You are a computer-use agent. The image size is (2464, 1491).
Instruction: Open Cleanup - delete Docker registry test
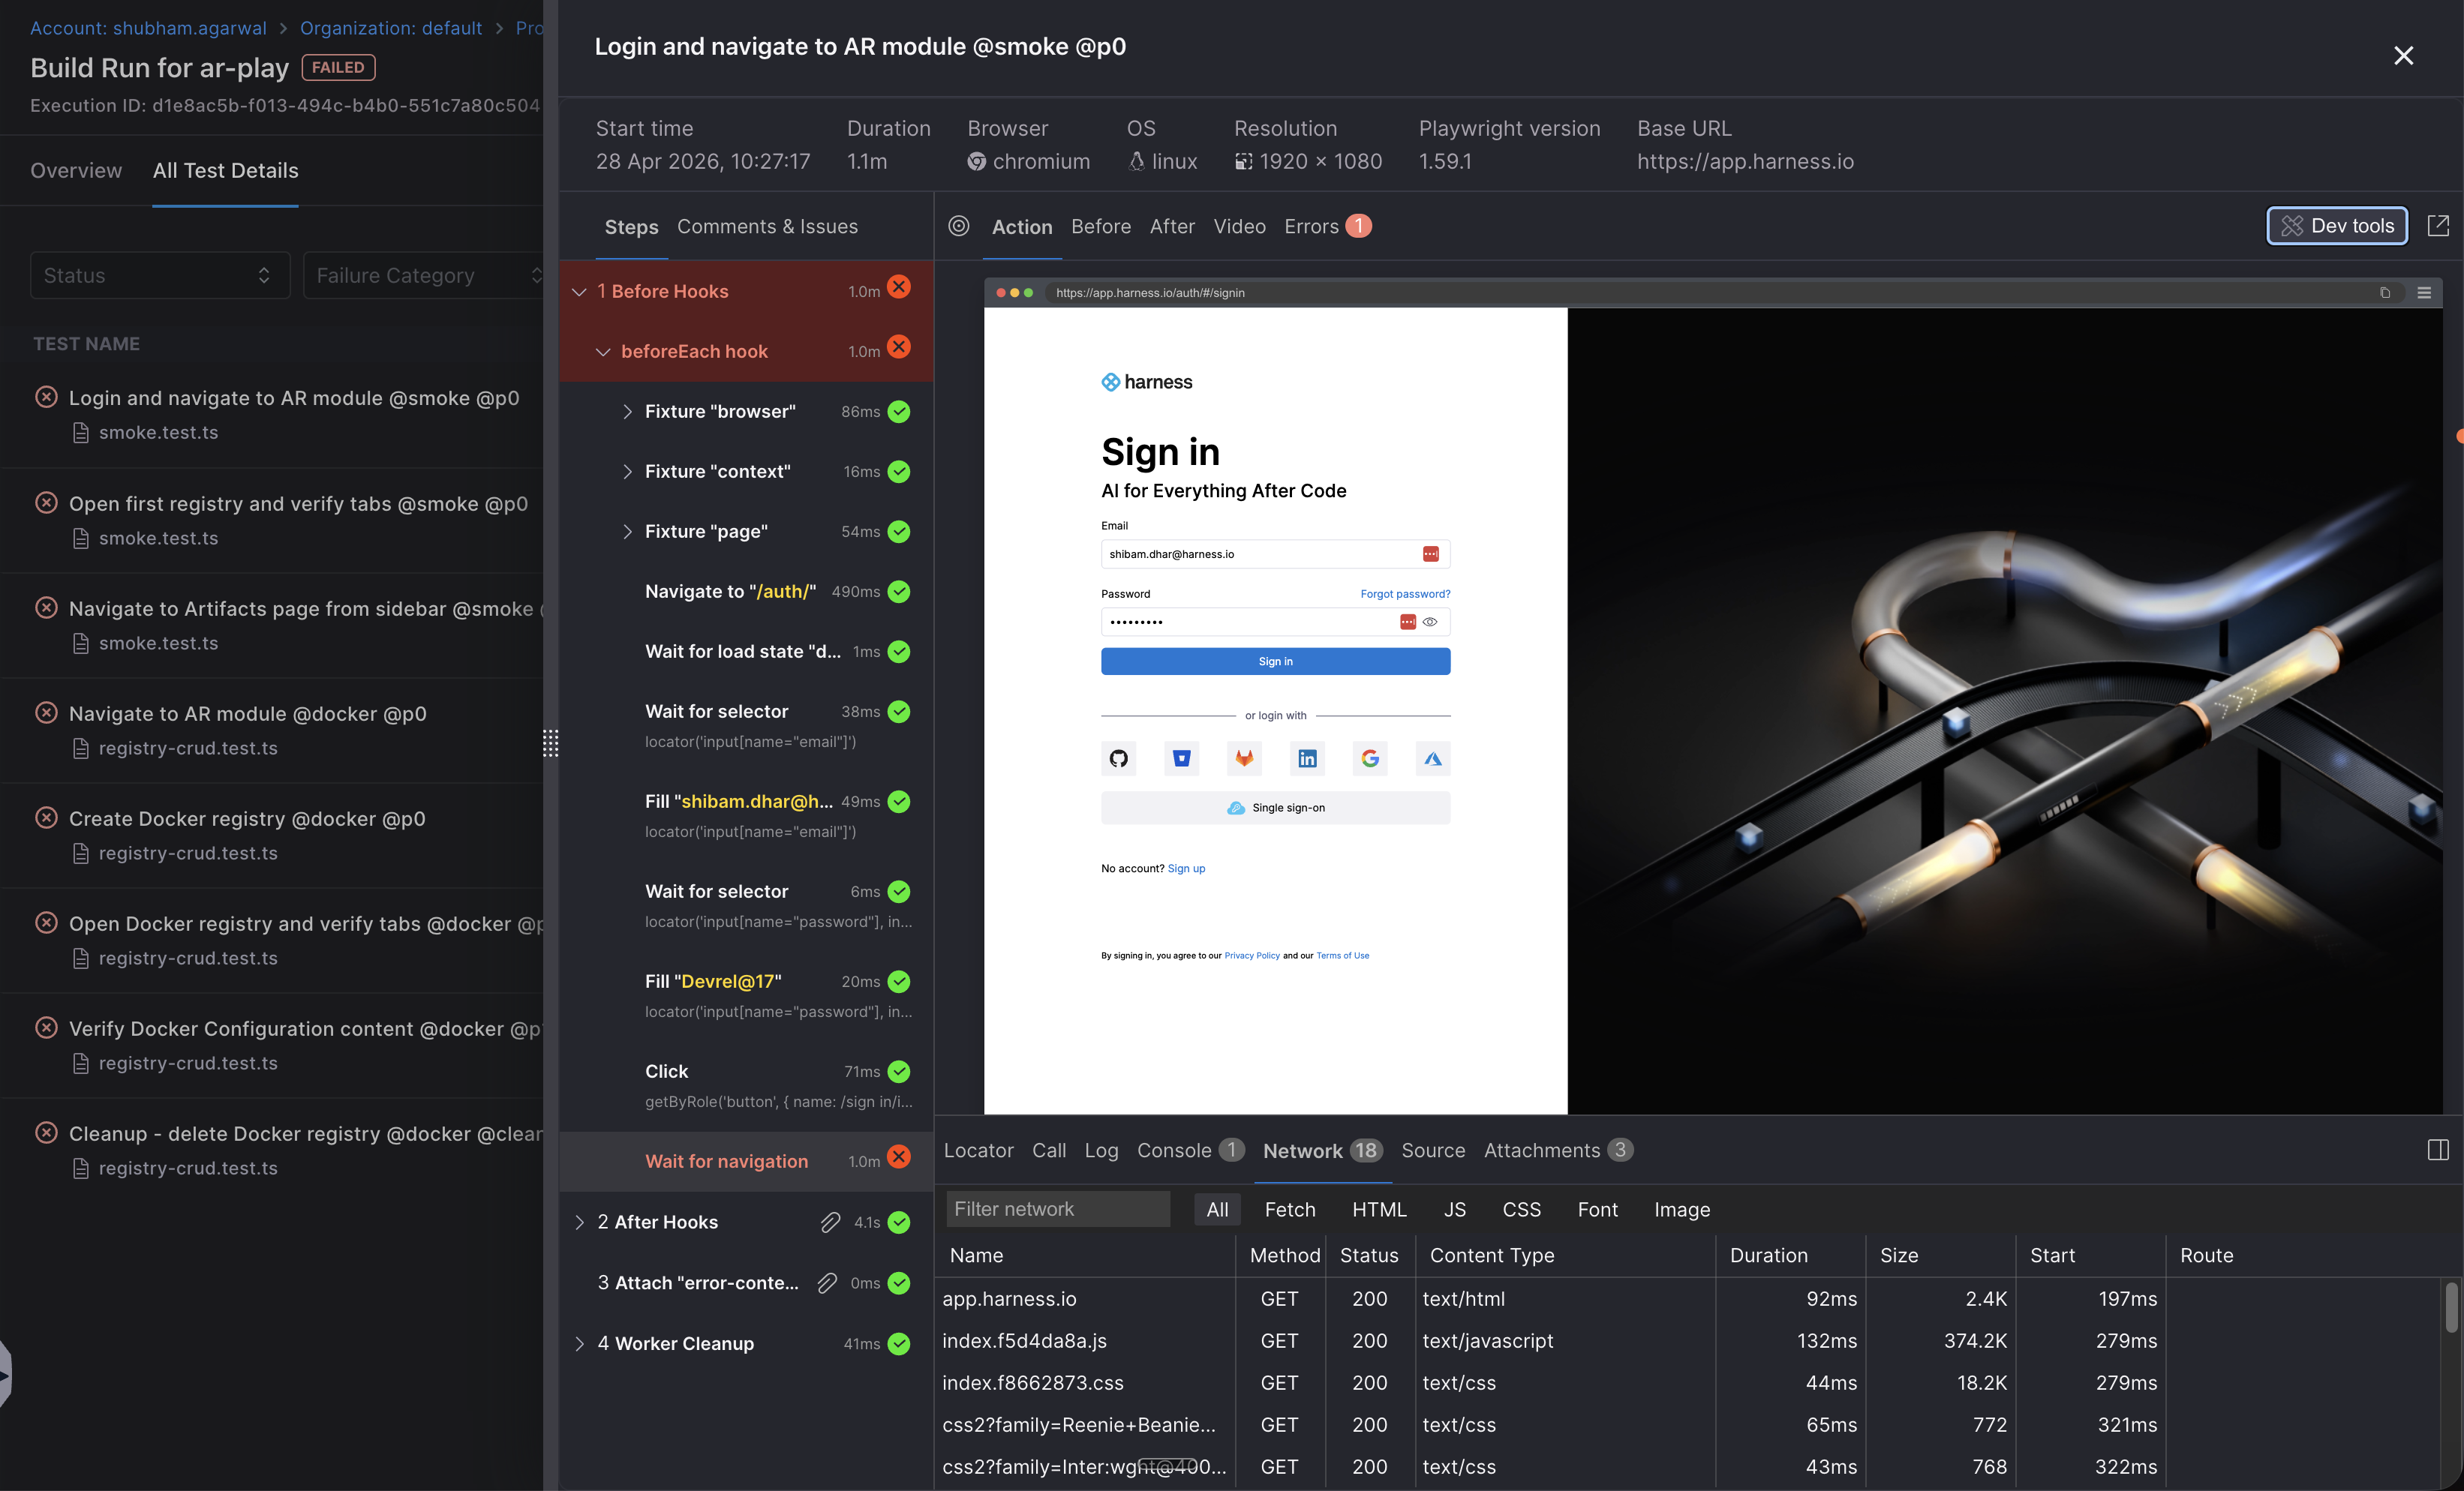point(305,1133)
